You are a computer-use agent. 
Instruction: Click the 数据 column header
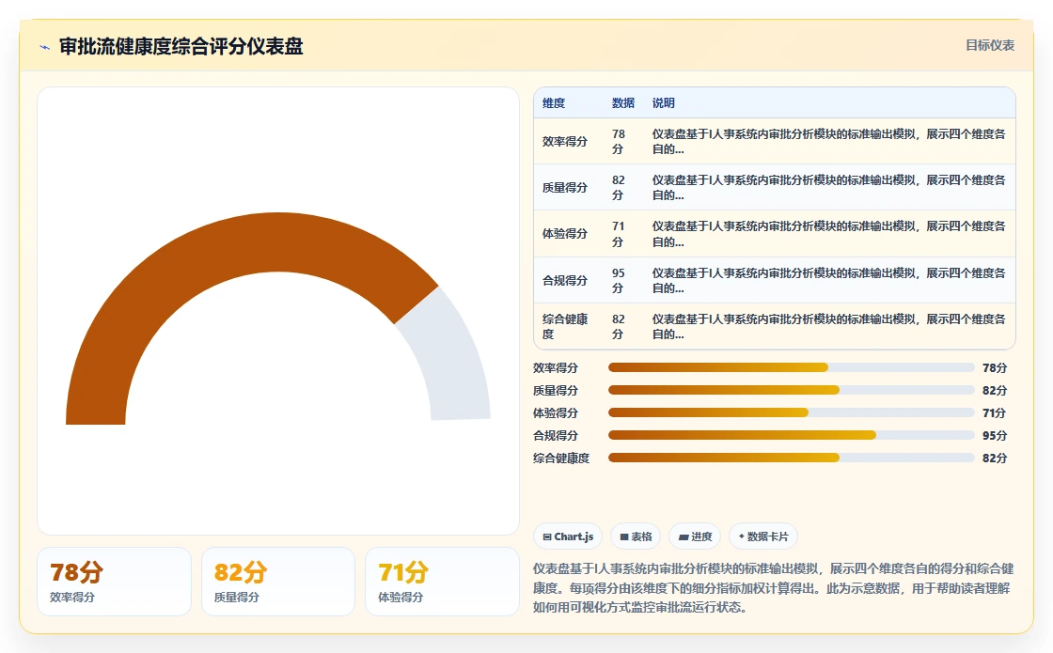pos(622,102)
